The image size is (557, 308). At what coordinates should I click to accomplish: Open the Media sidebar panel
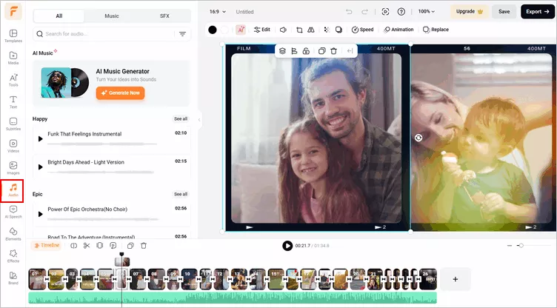[13, 58]
